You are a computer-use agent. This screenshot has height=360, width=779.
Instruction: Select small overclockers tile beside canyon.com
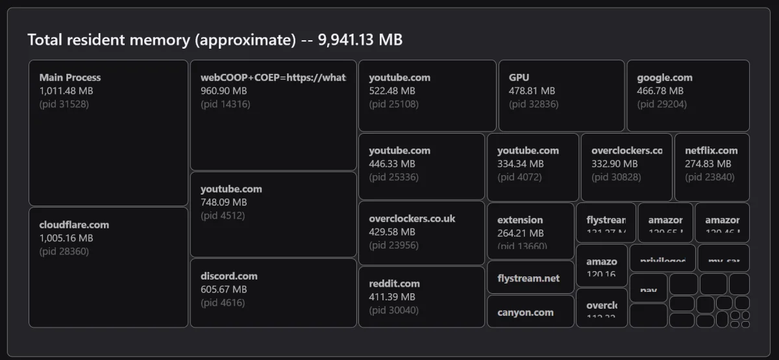(602, 308)
